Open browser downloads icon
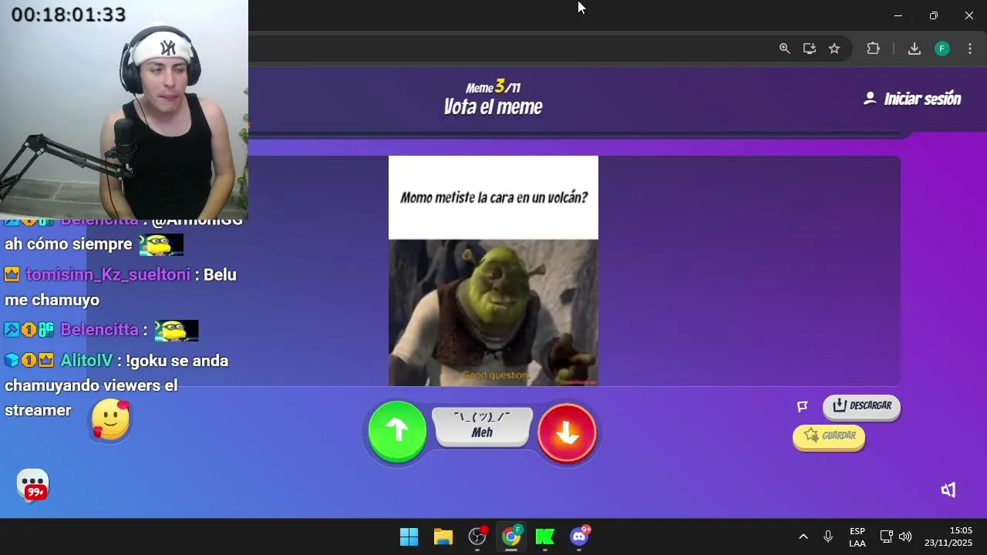Image resolution: width=987 pixels, height=555 pixels. [x=915, y=49]
